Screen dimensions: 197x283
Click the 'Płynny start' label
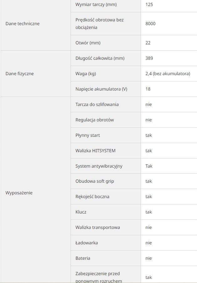point(88,135)
